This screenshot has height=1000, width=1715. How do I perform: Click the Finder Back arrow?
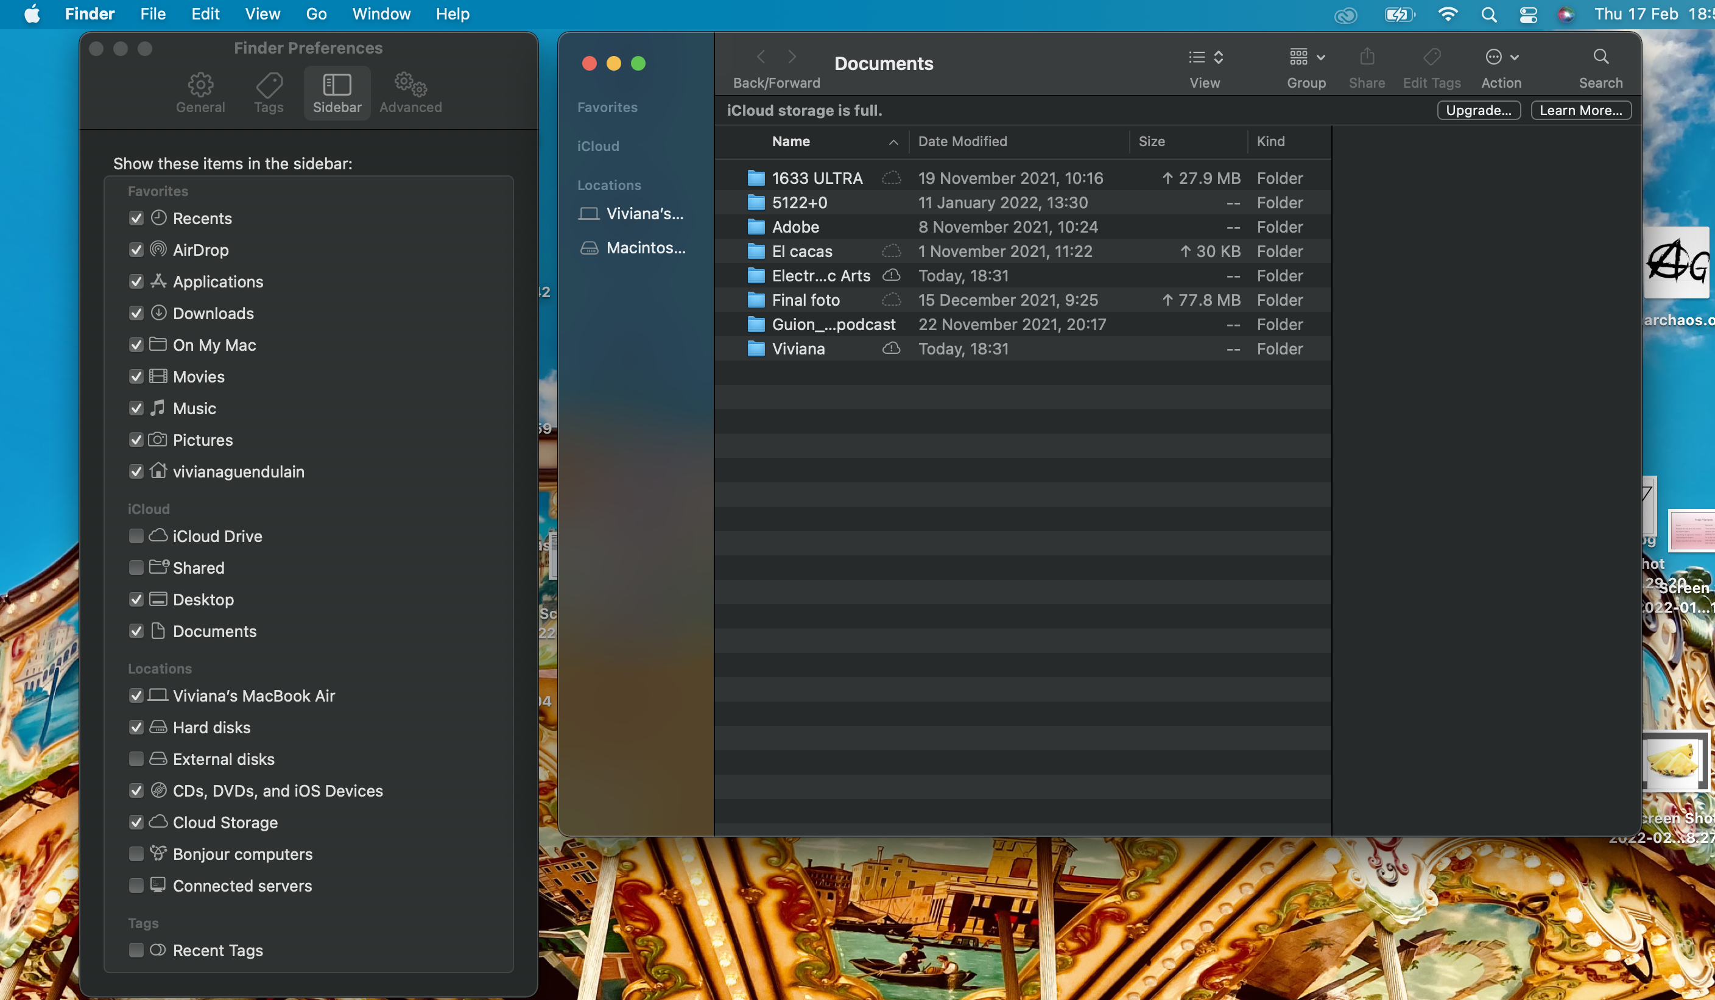click(x=761, y=57)
